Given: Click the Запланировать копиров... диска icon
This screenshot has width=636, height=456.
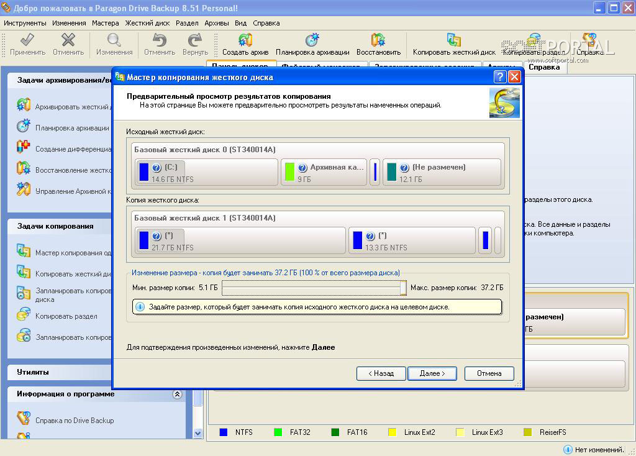Looking at the screenshot, I should [24, 293].
